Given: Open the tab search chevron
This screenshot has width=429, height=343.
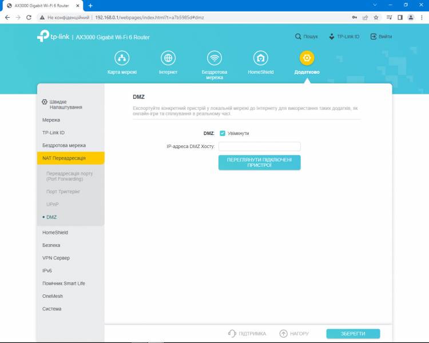Looking at the screenshot, I should pyautogui.click(x=375, y=5).
